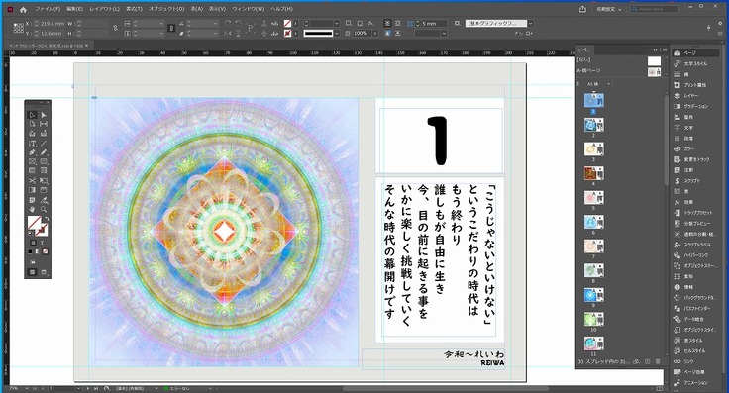
Task: Swap the fill and stroke arrow
Action: pyautogui.click(x=47, y=218)
